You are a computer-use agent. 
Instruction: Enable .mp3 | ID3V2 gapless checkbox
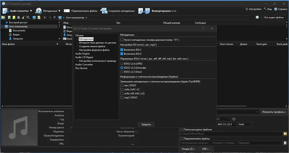click(122, 97)
